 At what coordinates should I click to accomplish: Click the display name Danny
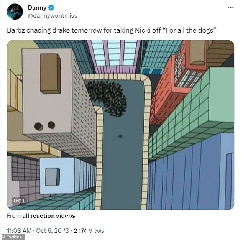pos(37,7)
